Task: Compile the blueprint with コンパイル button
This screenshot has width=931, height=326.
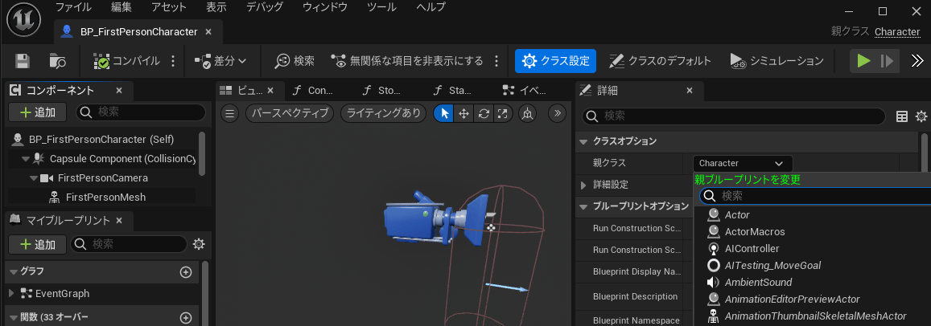Action: tap(127, 60)
